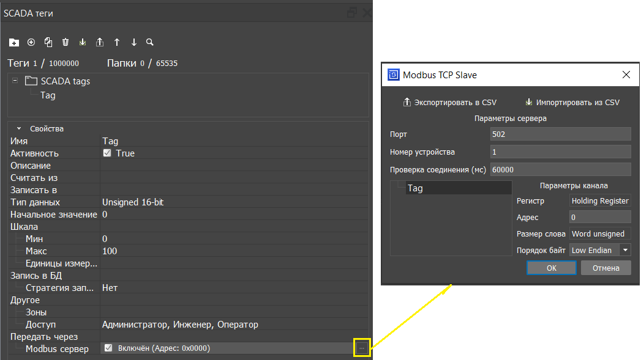
Task: Delete the tag with trash icon
Action: (x=66, y=43)
